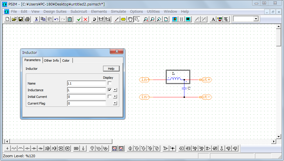Open the Options menu

pyautogui.click(x=136, y=11)
